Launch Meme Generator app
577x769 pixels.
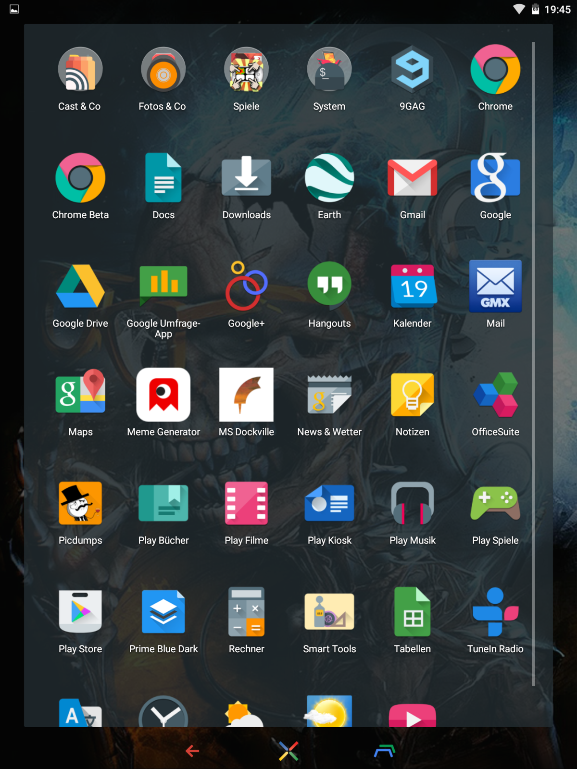[x=163, y=395]
